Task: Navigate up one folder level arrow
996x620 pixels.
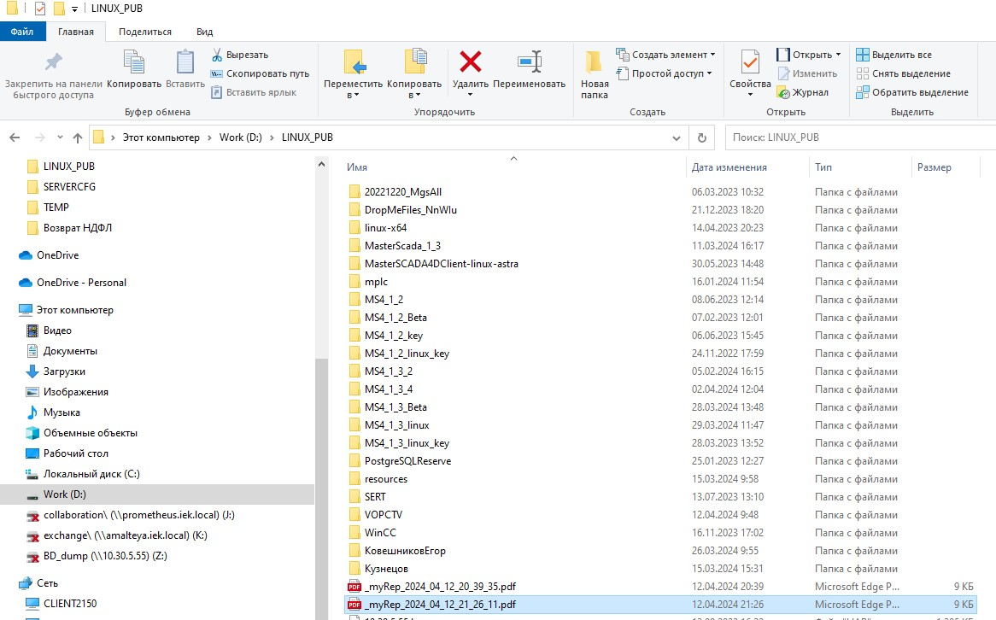Action: [78, 137]
